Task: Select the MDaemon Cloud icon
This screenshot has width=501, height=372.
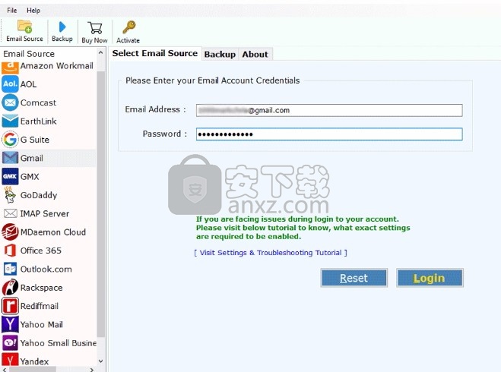Action: (x=10, y=232)
